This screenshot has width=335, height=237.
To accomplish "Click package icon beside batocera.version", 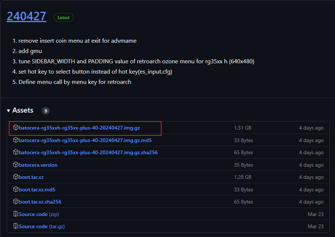I will (15, 165).
